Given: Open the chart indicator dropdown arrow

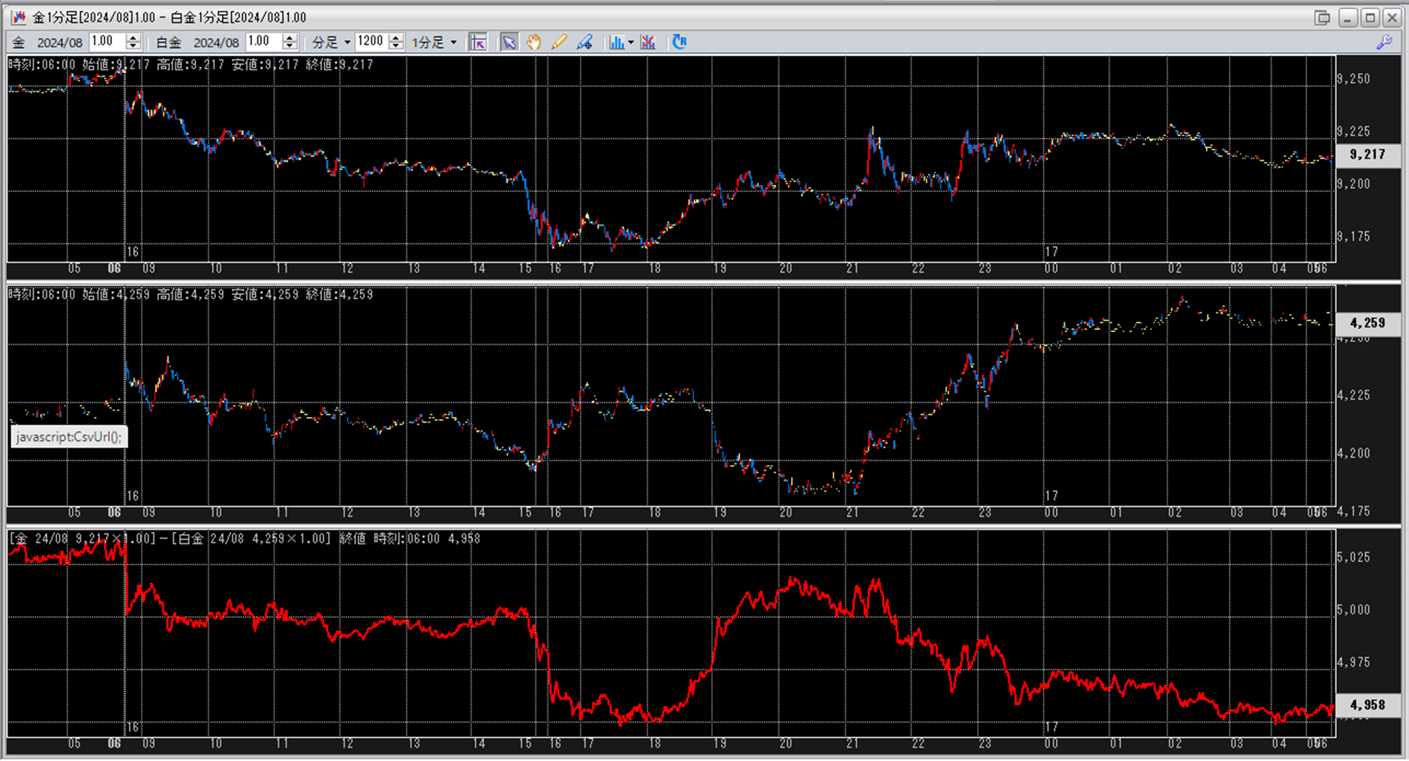Looking at the screenshot, I should 631,43.
